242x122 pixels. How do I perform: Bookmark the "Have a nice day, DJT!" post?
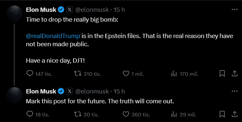222,73
